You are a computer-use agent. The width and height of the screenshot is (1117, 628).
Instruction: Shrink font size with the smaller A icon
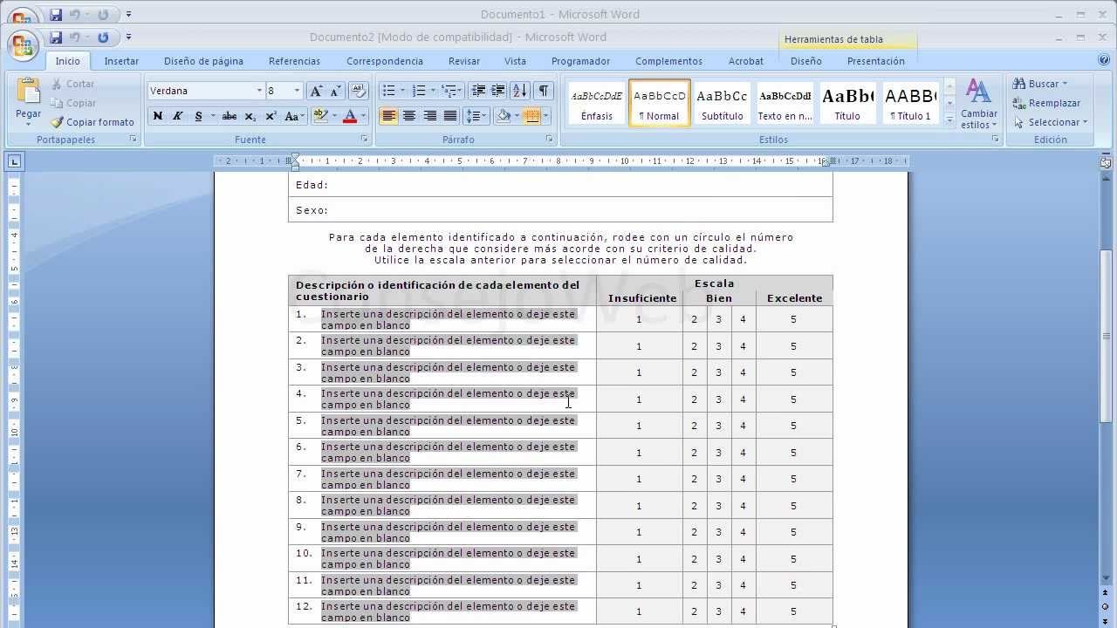coord(335,91)
